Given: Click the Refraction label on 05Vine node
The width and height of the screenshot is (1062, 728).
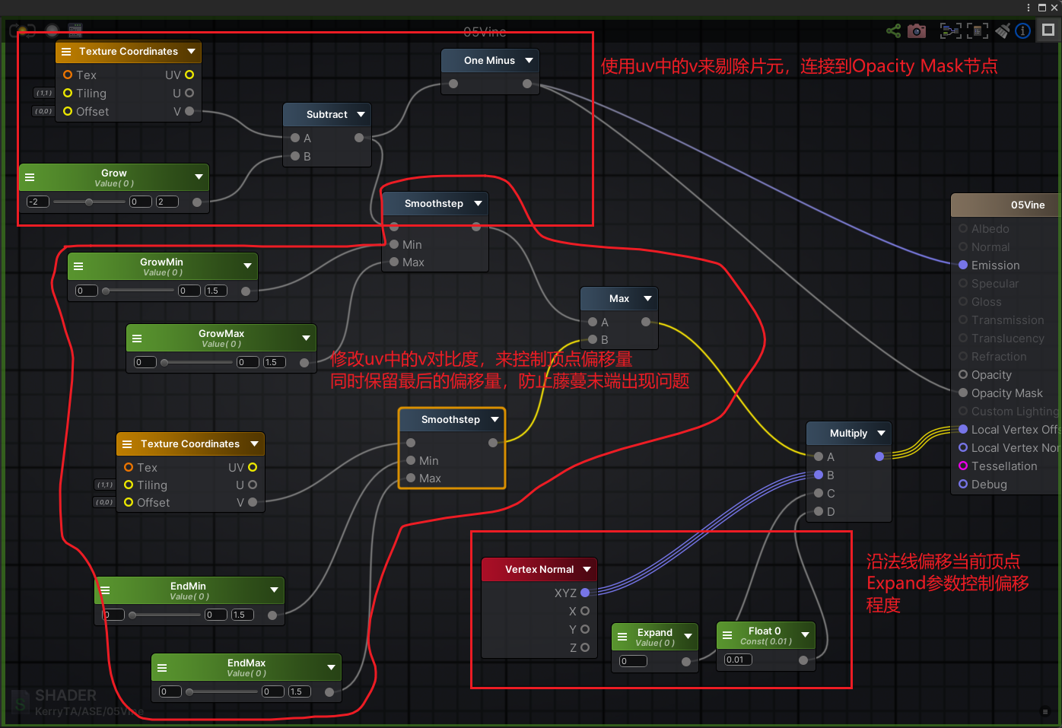Looking at the screenshot, I should [999, 356].
